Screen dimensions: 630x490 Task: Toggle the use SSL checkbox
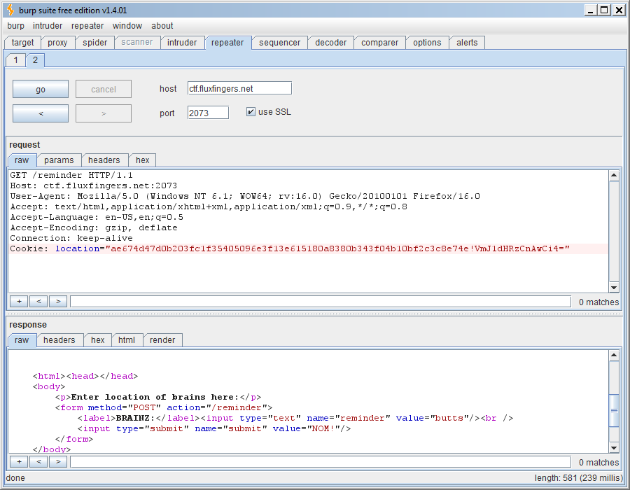(x=251, y=112)
